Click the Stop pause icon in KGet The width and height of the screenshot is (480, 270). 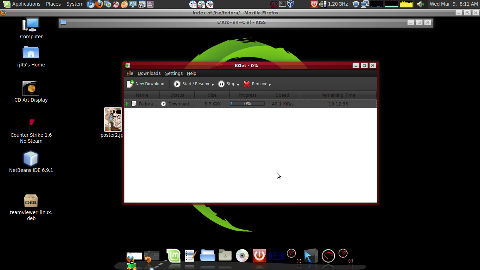[x=221, y=84]
